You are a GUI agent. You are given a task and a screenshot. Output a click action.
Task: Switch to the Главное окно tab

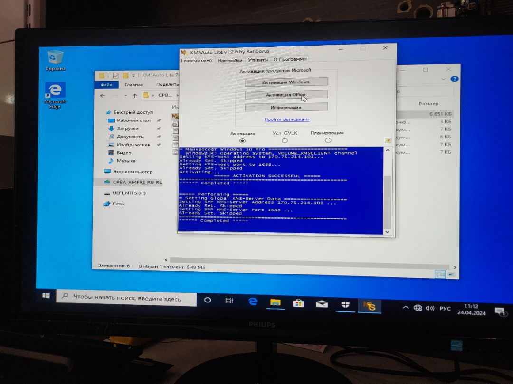coord(197,60)
